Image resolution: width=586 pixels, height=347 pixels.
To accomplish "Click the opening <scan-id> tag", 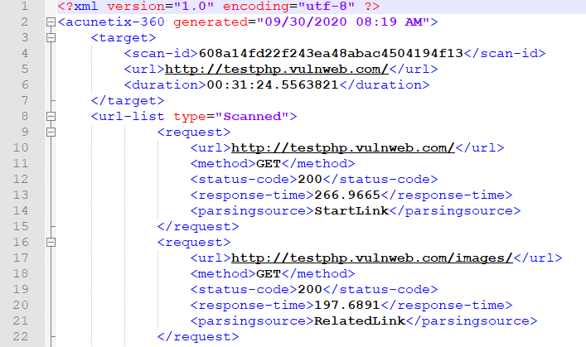I will click(x=161, y=53).
